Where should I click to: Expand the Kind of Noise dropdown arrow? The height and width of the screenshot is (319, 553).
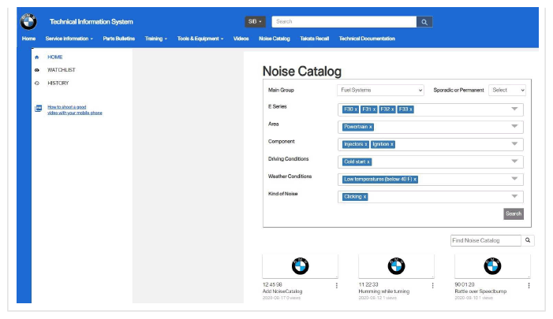pyautogui.click(x=514, y=197)
